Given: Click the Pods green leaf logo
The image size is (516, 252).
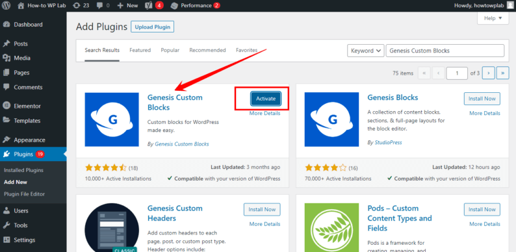Looking at the screenshot, I should (331, 227).
